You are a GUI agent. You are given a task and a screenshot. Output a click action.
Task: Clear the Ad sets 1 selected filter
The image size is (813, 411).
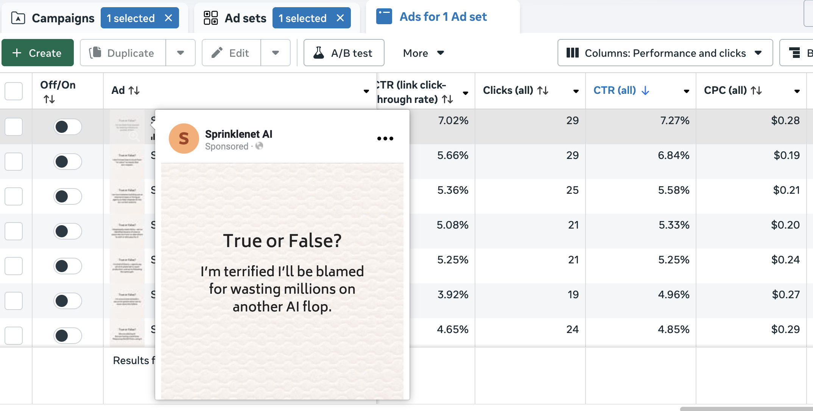pos(340,18)
